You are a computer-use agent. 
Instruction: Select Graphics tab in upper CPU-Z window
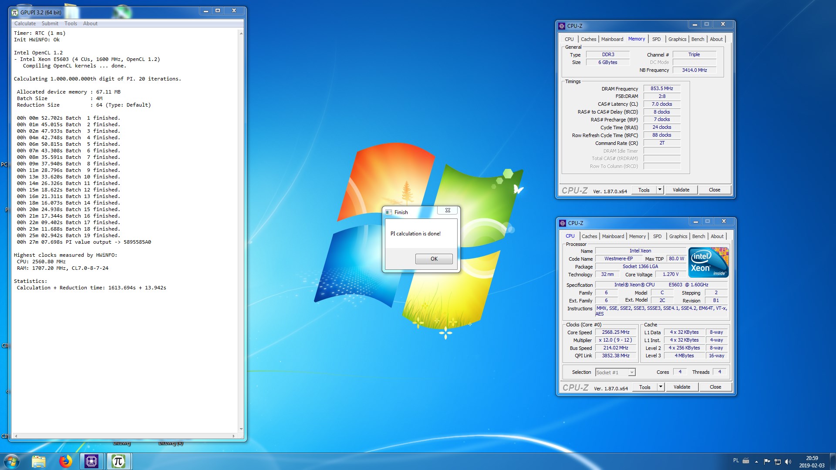pyautogui.click(x=677, y=39)
